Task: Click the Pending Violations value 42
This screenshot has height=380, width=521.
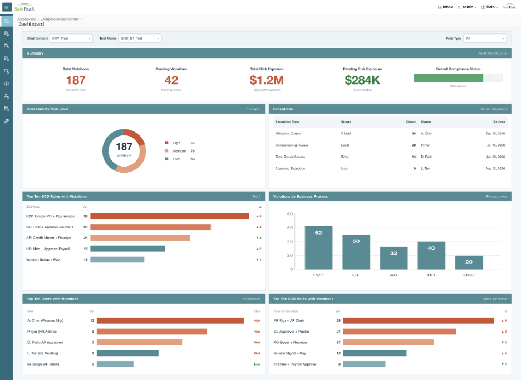Action: pos(171,80)
